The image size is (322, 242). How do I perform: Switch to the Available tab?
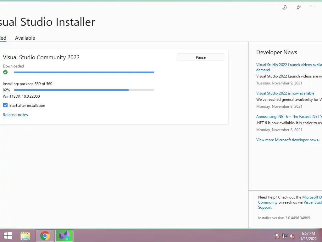[25, 38]
